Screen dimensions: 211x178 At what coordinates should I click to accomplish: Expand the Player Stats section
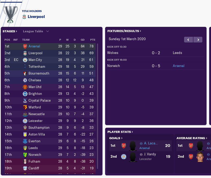tap(120, 132)
